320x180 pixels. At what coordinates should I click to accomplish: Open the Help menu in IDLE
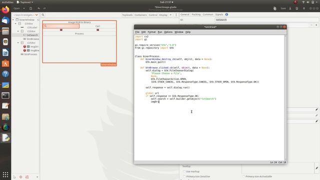pos(188,32)
